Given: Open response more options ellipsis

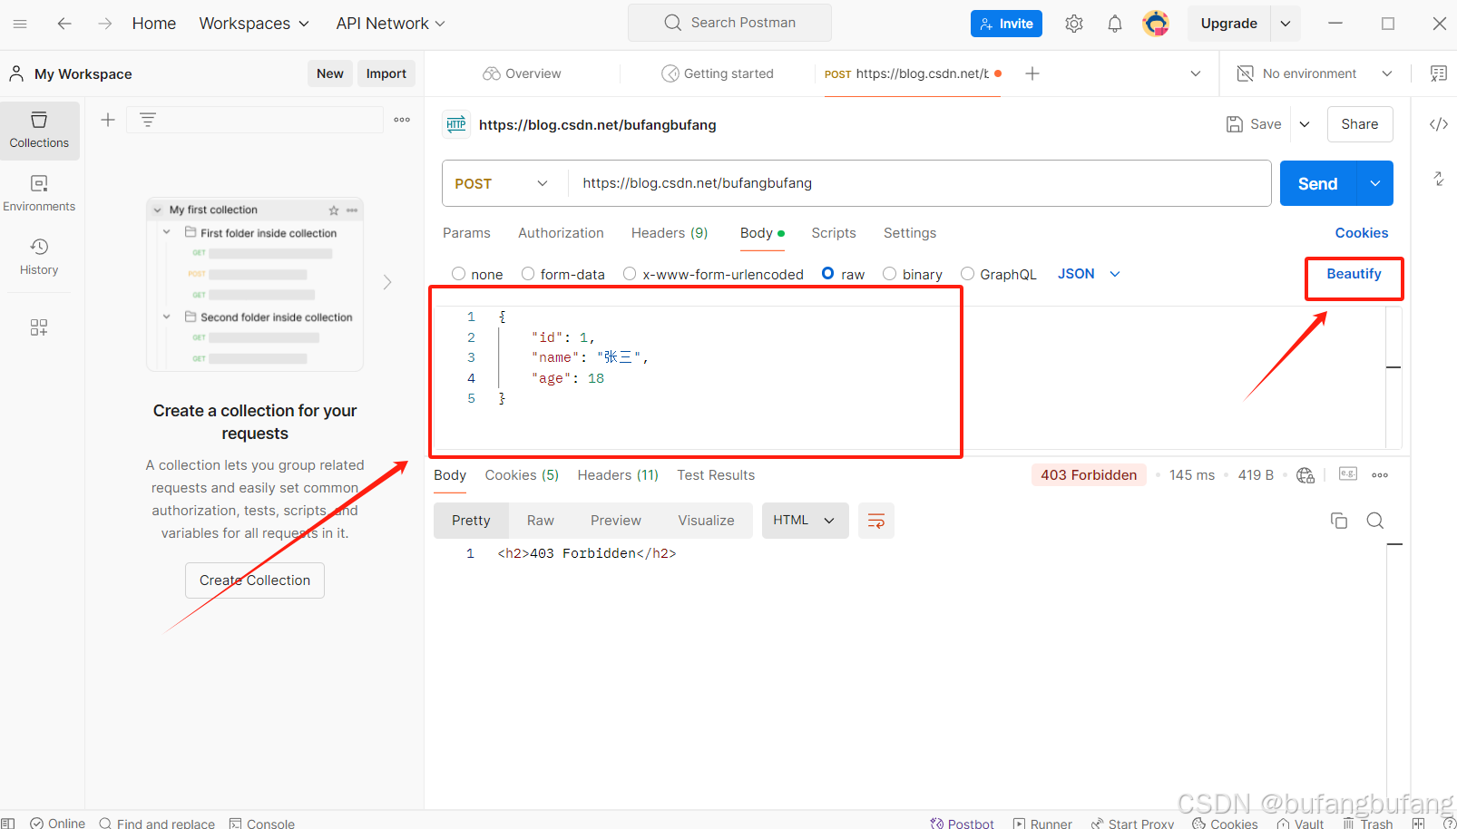Looking at the screenshot, I should coord(1380,475).
